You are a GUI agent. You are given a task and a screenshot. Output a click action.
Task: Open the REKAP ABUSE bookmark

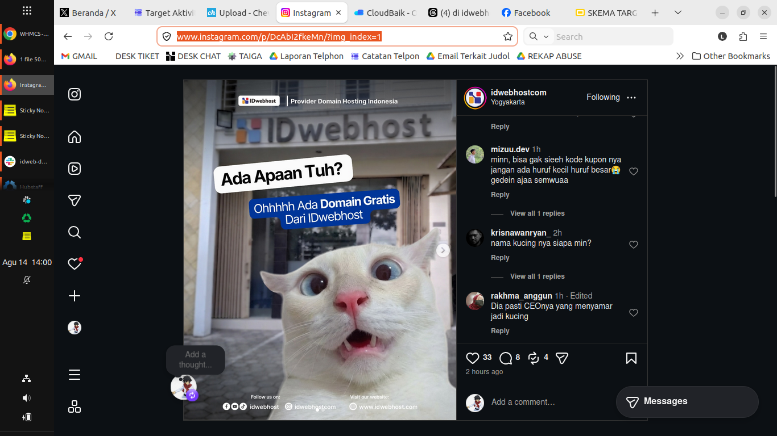pos(549,56)
